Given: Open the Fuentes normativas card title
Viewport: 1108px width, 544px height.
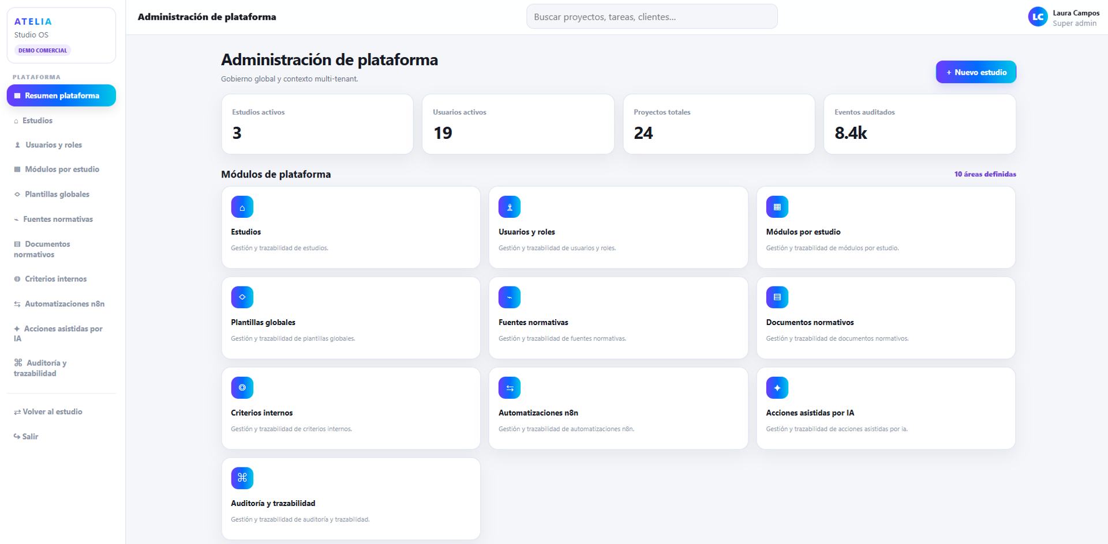Looking at the screenshot, I should click(533, 322).
